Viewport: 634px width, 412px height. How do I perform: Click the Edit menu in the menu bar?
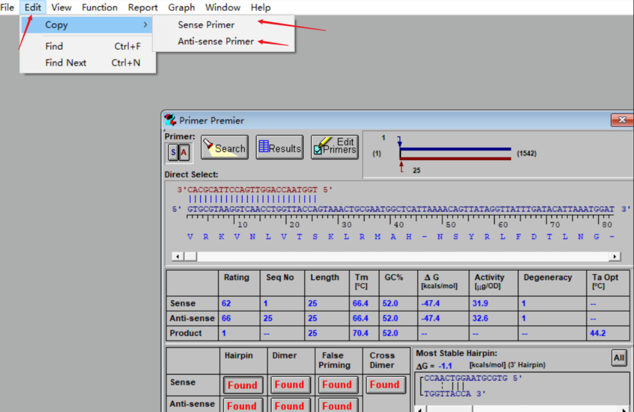[33, 8]
